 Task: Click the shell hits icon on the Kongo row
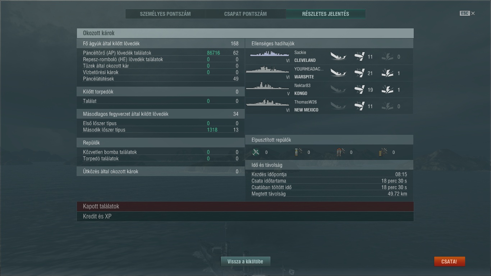tap(359, 90)
